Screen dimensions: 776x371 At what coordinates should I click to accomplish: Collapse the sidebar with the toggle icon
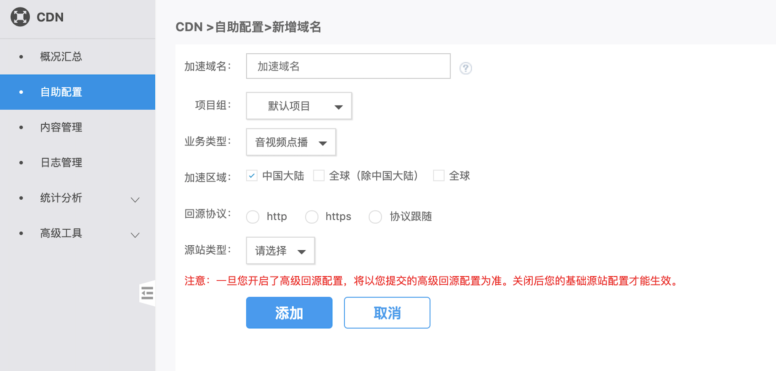tap(147, 293)
